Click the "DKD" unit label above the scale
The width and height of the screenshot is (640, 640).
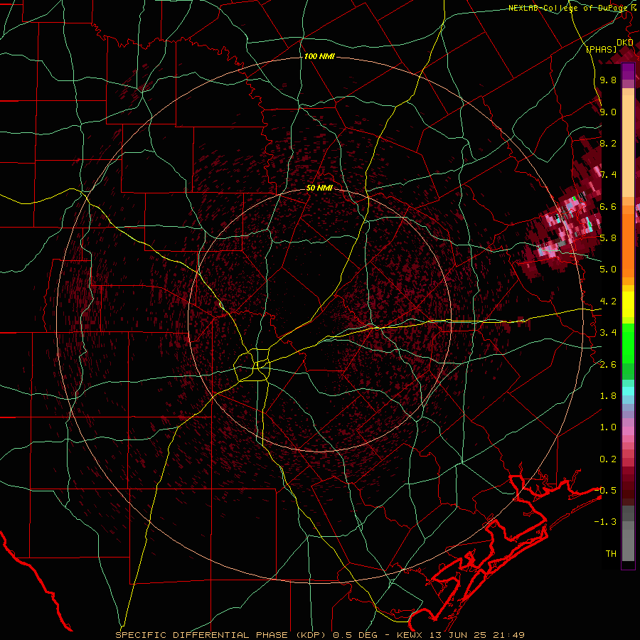tap(625, 43)
